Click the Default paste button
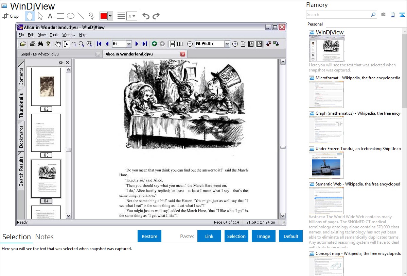407x276 pixels. pos(291,236)
